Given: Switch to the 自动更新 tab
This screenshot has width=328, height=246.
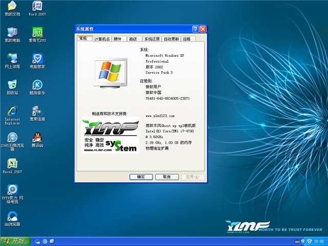Looking at the screenshot, I should tap(171, 39).
